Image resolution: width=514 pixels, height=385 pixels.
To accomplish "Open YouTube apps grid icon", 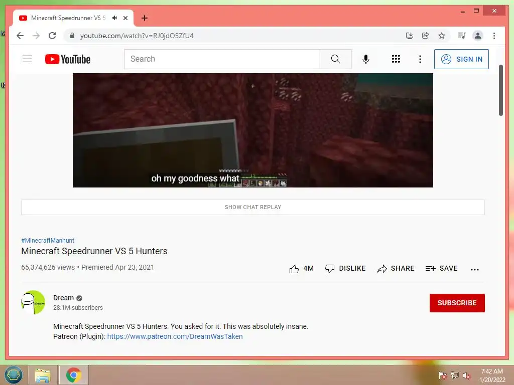I will point(396,59).
